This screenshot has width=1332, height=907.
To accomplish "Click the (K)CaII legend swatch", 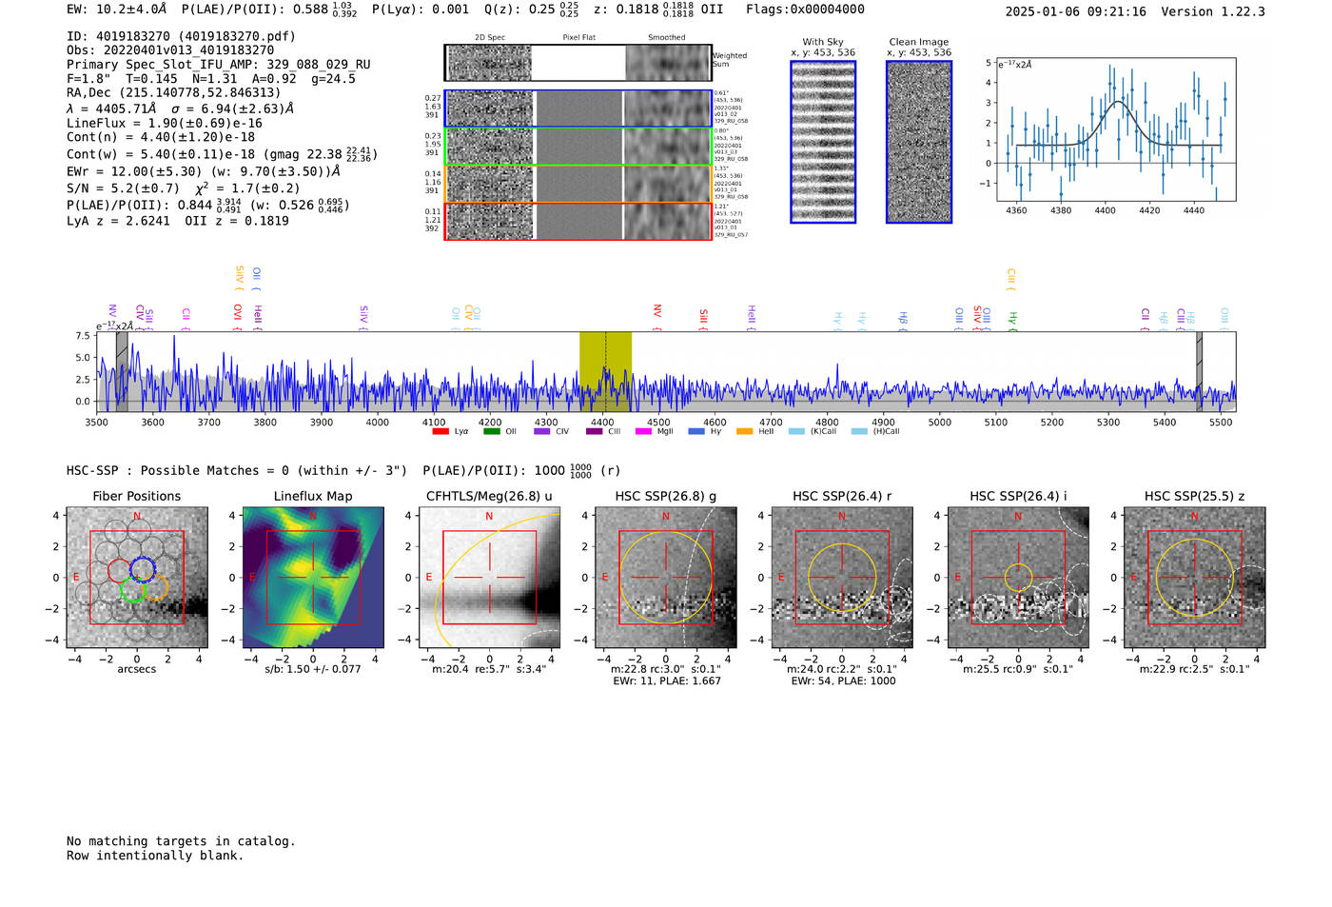I will click(x=796, y=431).
